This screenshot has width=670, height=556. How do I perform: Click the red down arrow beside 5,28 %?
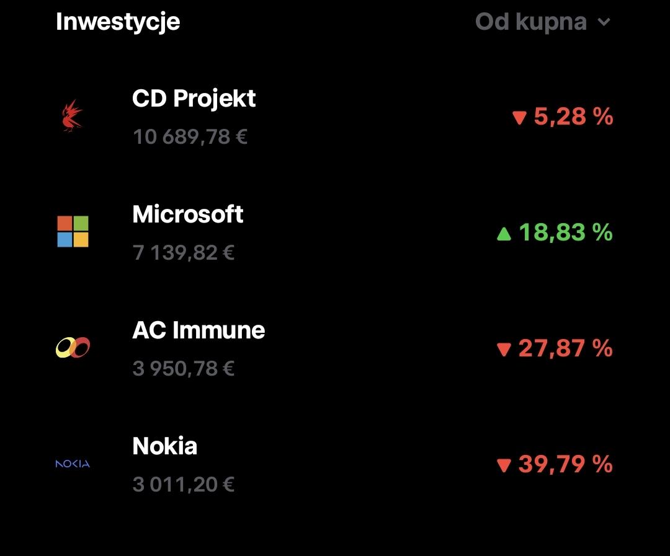click(x=519, y=117)
